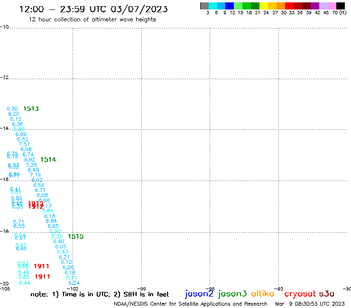Click the -12 latitude axis label
351x308 pixels.
point(4,77)
